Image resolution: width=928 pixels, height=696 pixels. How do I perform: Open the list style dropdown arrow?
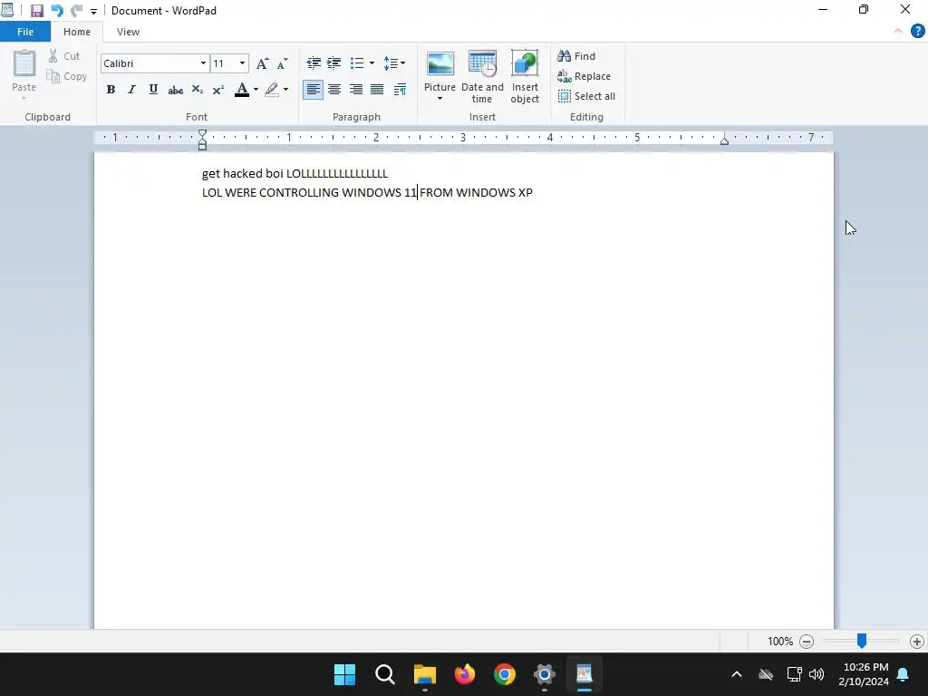tap(372, 63)
